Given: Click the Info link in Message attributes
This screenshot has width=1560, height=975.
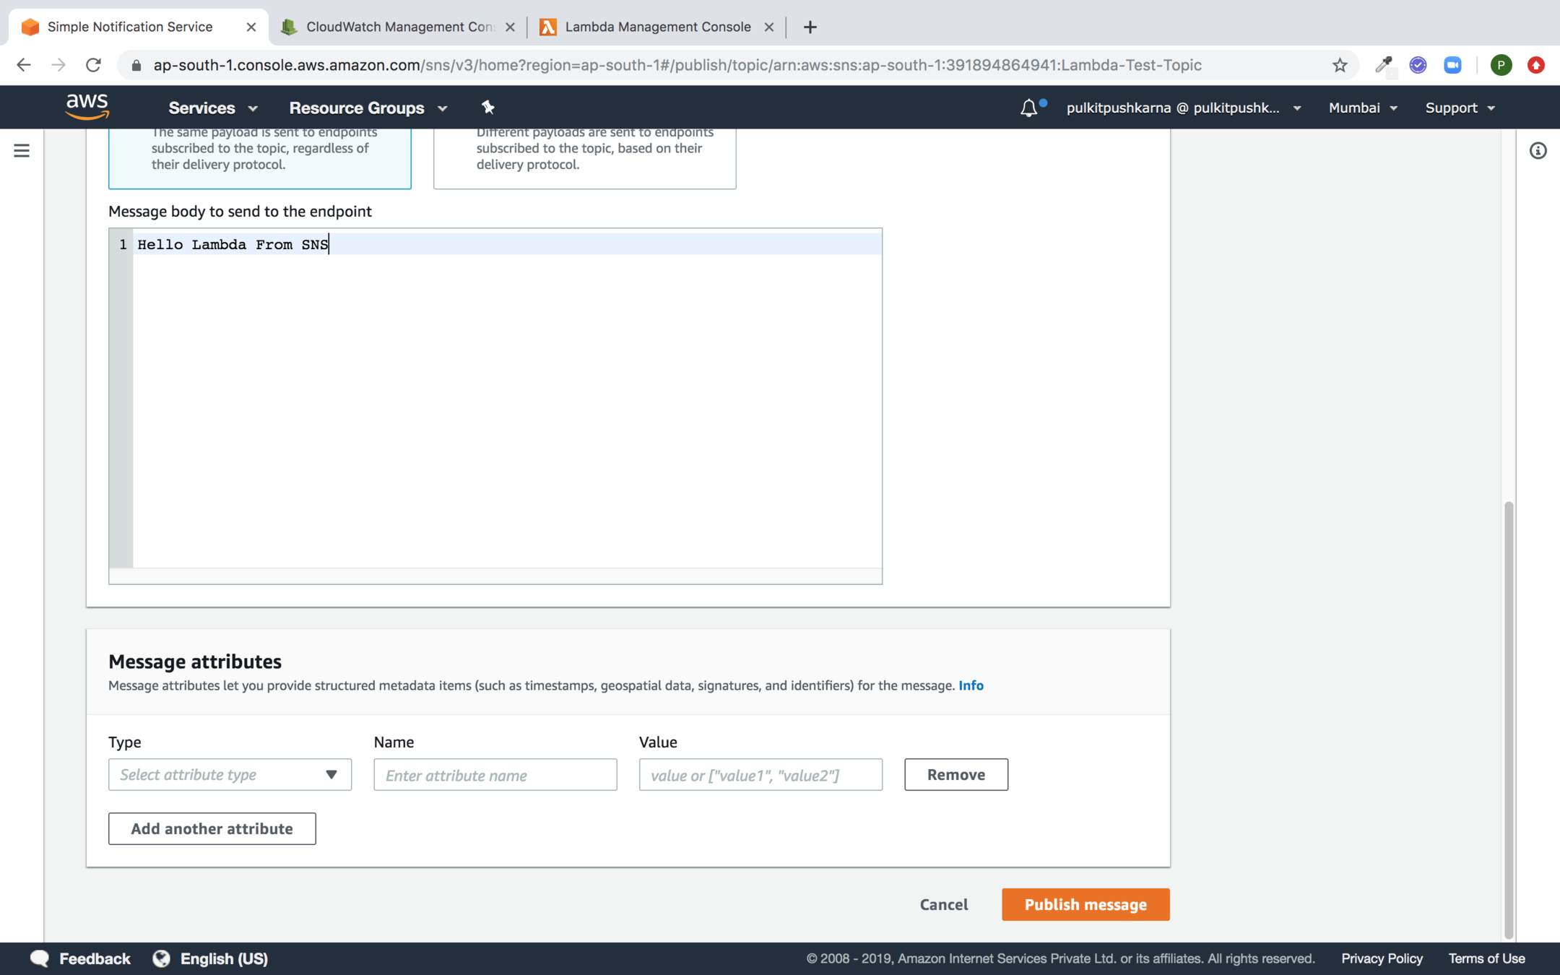Looking at the screenshot, I should point(971,685).
